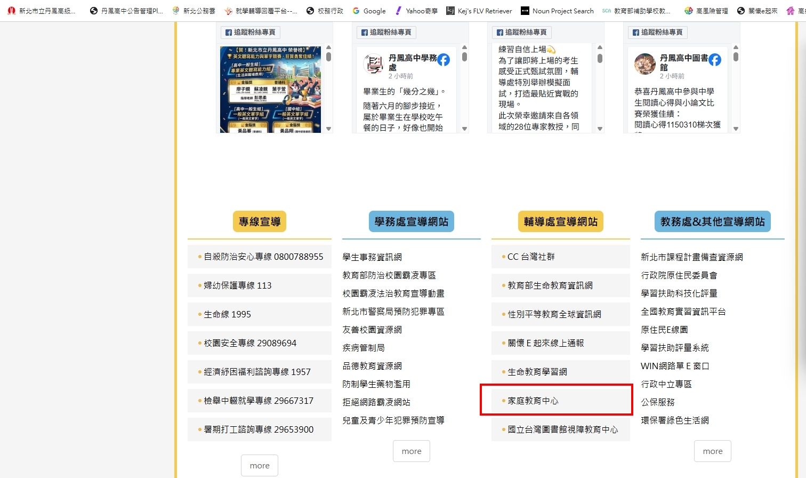The width and height of the screenshot is (806, 478).
Task: Open the Google bookmark
Action: pos(369,11)
